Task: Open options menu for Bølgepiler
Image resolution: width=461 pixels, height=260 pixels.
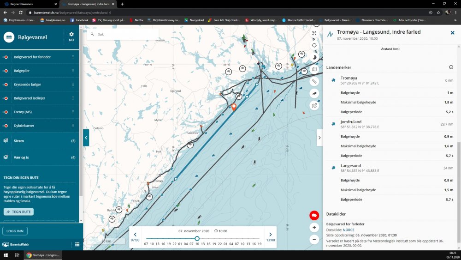Action: tap(73, 71)
